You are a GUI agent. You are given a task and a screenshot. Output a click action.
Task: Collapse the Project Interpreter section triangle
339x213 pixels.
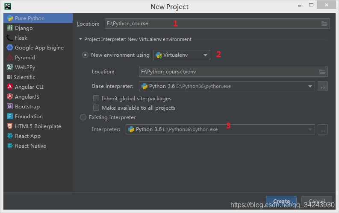tap(80, 39)
